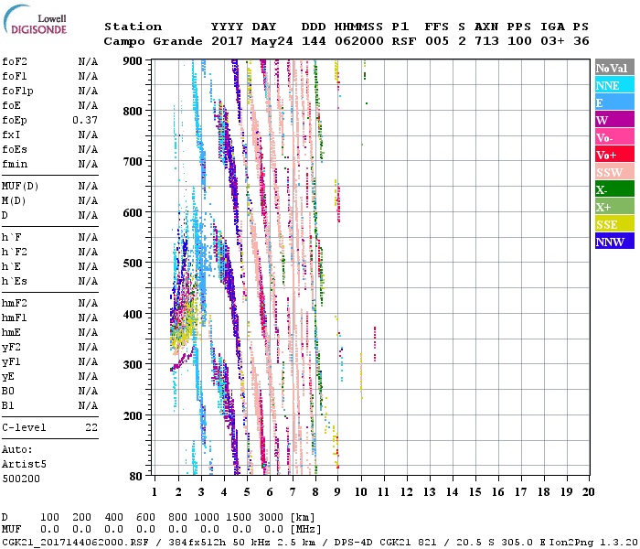Click the 80 km height axis label

pyautogui.click(x=135, y=477)
